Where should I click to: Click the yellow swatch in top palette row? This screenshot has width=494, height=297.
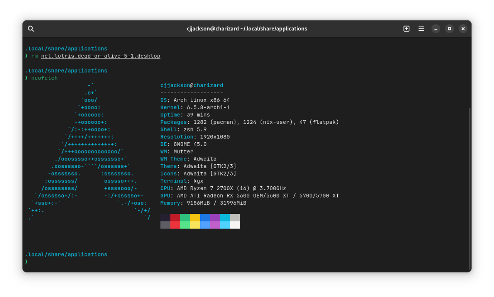click(x=195, y=218)
